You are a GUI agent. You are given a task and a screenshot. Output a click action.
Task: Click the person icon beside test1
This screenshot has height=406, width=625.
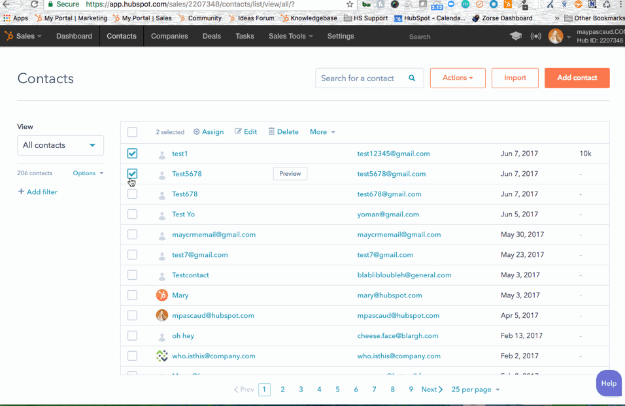tap(162, 154)
